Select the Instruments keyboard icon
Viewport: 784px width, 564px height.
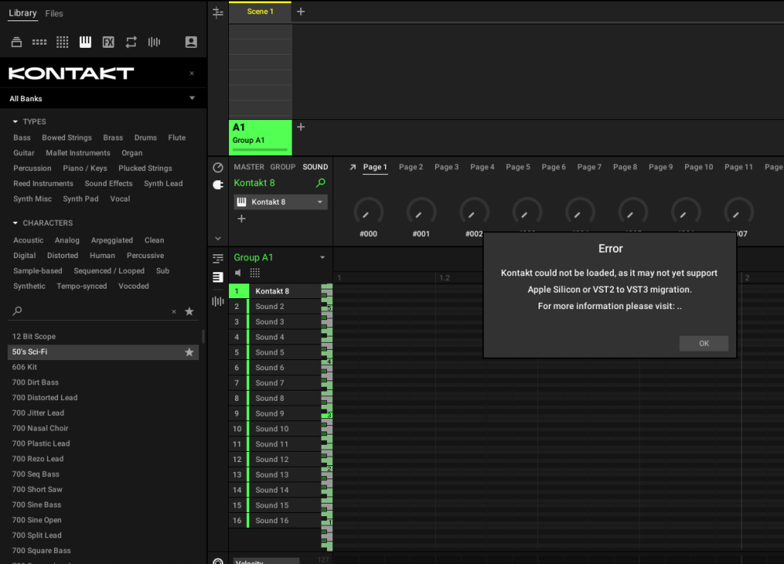tap(85, 42)
